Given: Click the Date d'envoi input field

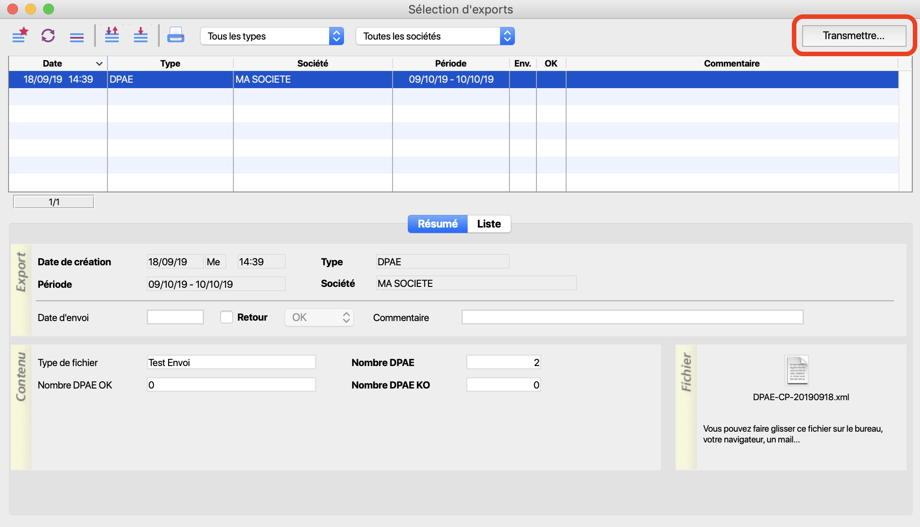Looking at the screenshot, I should [175, 317].
